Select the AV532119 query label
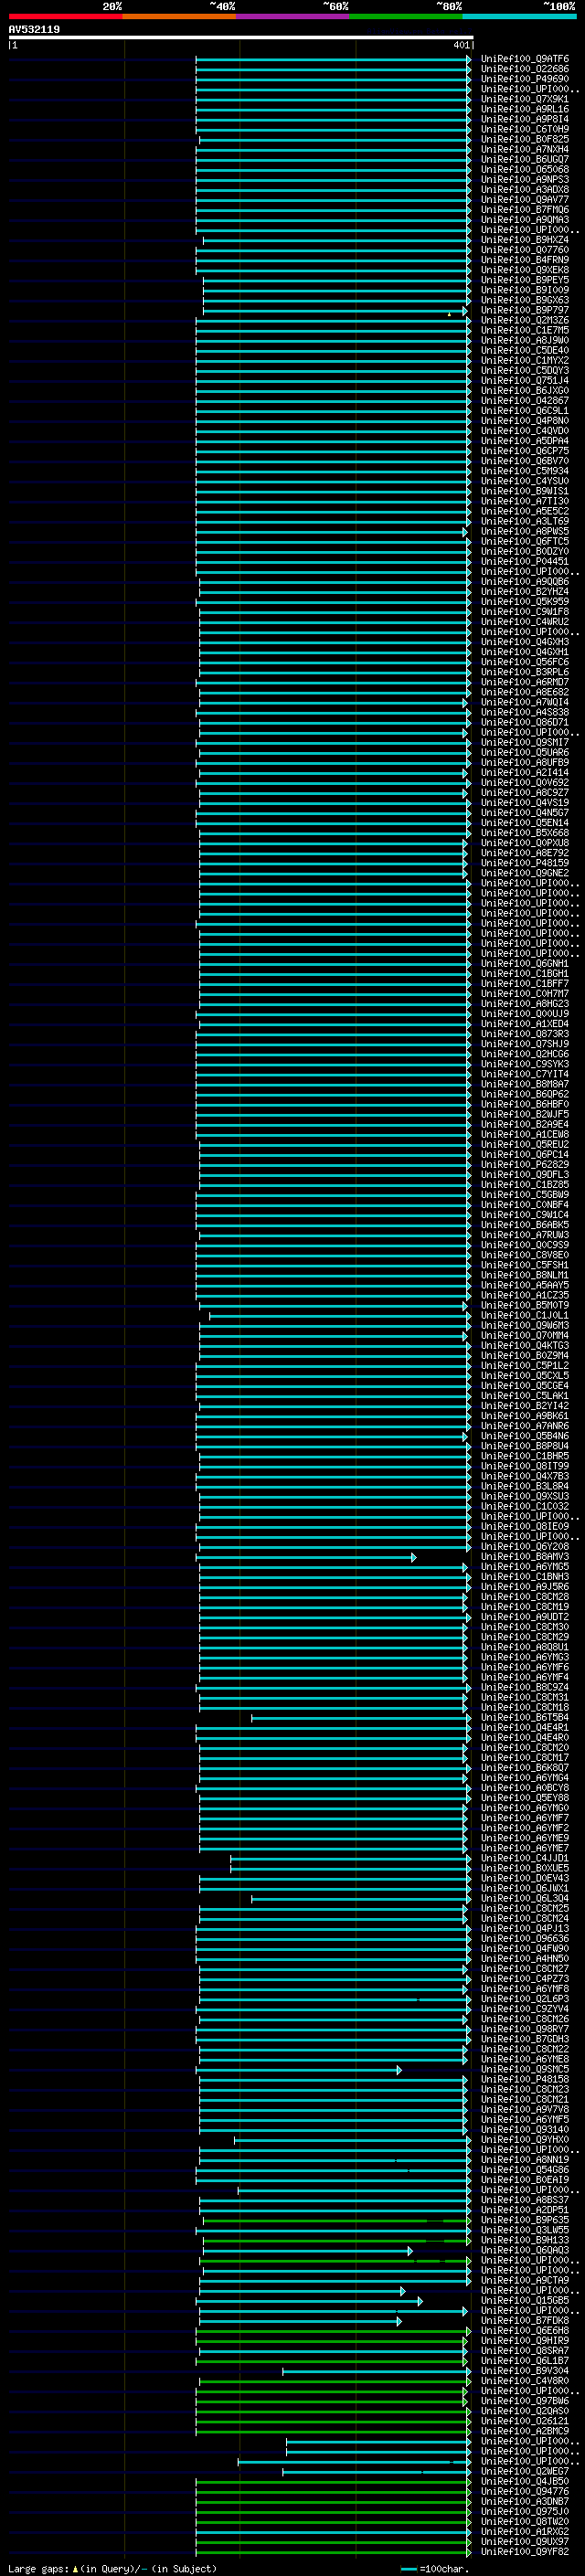 pos(34,29)
